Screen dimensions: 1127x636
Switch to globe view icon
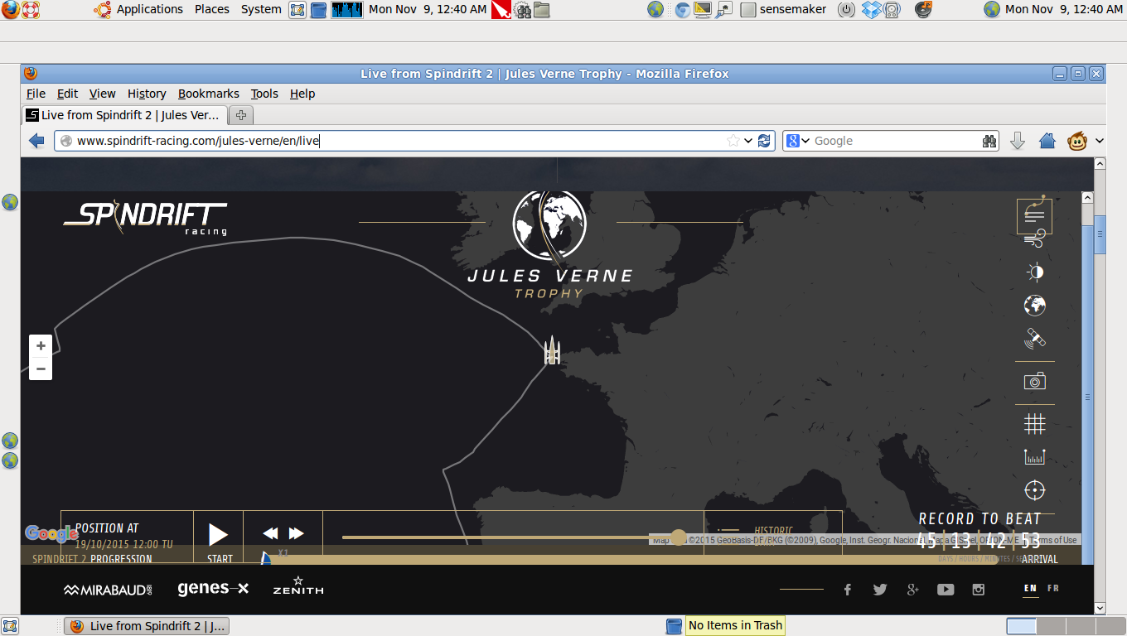click(x=1034, y=306)
